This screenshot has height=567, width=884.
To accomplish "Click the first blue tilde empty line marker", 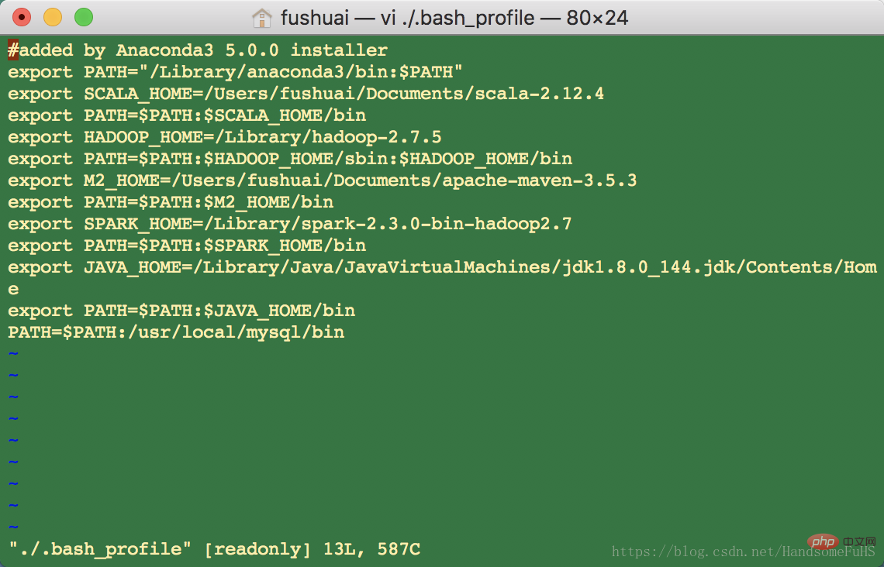I will click(13, 354).
